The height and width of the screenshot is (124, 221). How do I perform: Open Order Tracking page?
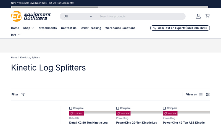91,28
